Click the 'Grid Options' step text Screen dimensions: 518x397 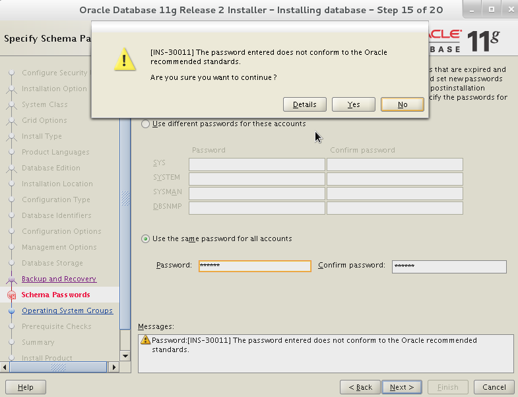(44, 120)
